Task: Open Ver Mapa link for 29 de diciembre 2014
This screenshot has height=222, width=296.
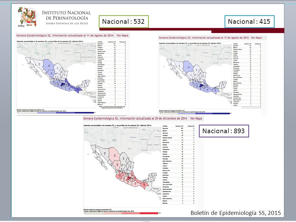Action: point(196,118)
